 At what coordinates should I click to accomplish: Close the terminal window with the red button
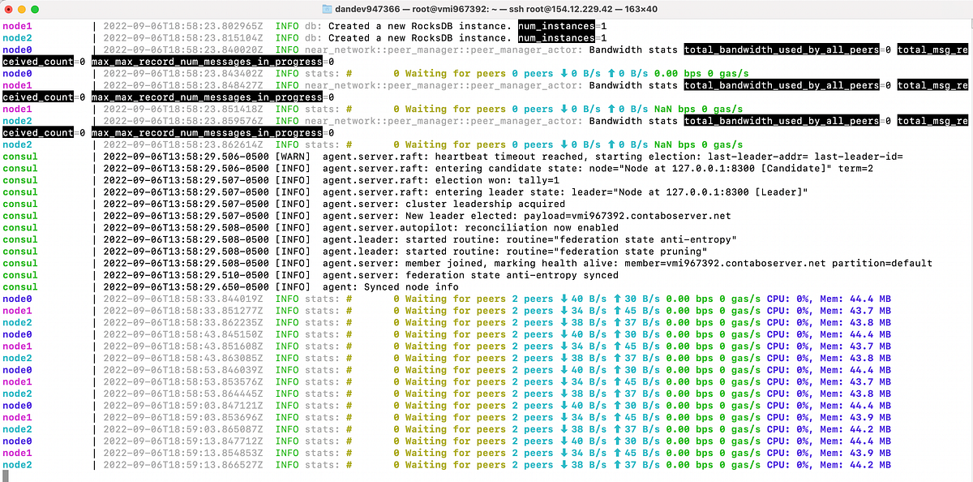click(8, 9)
